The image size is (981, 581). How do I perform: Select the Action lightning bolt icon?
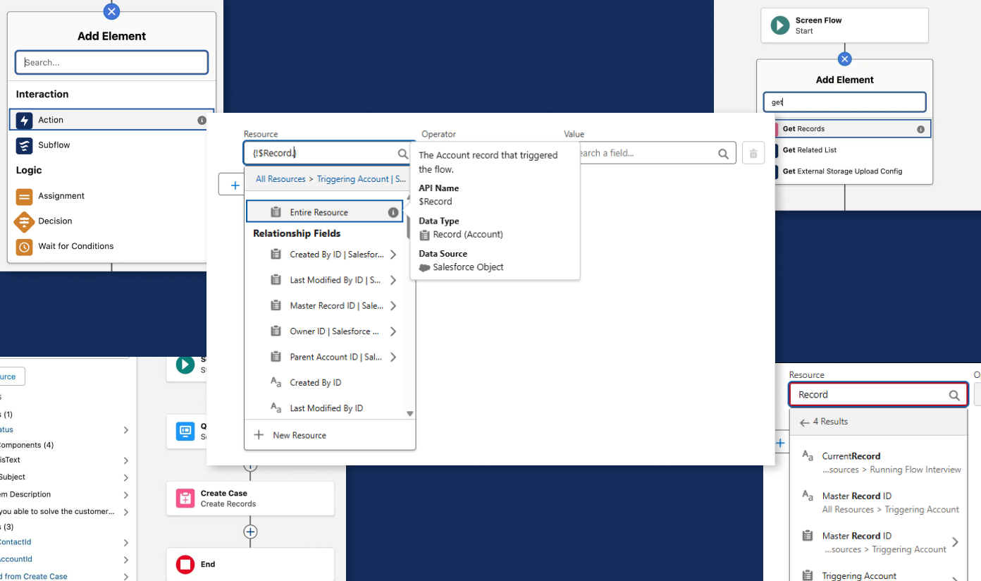(24, 120)
